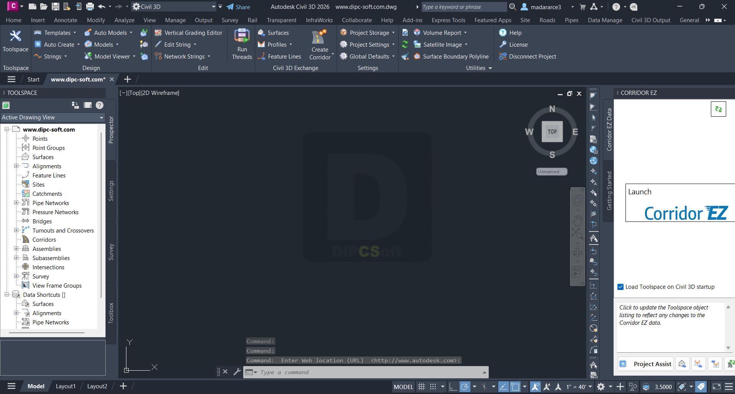Open the Templates dropdown
Viewport: 735px width, 394px height.
pyautogui.click(x=56, y=33)
